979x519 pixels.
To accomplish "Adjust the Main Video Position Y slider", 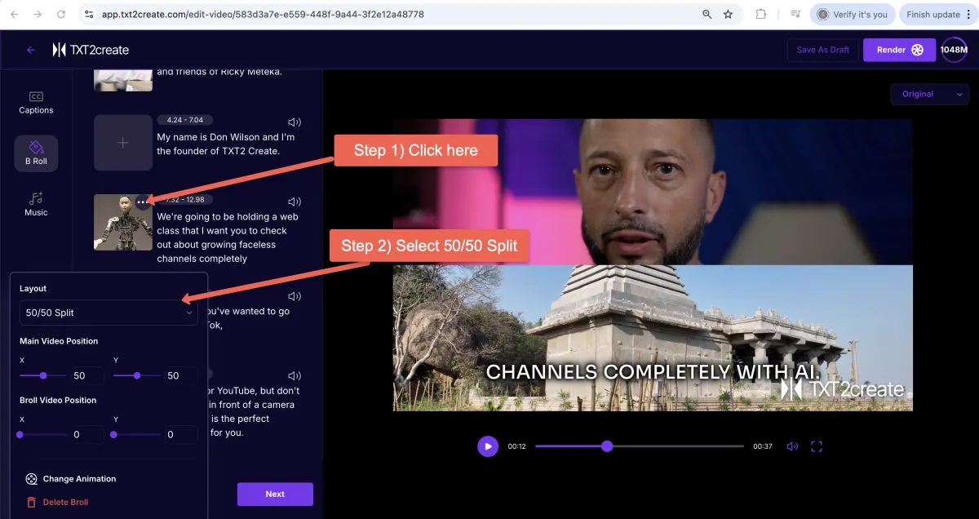I will (x=137, y=375).
